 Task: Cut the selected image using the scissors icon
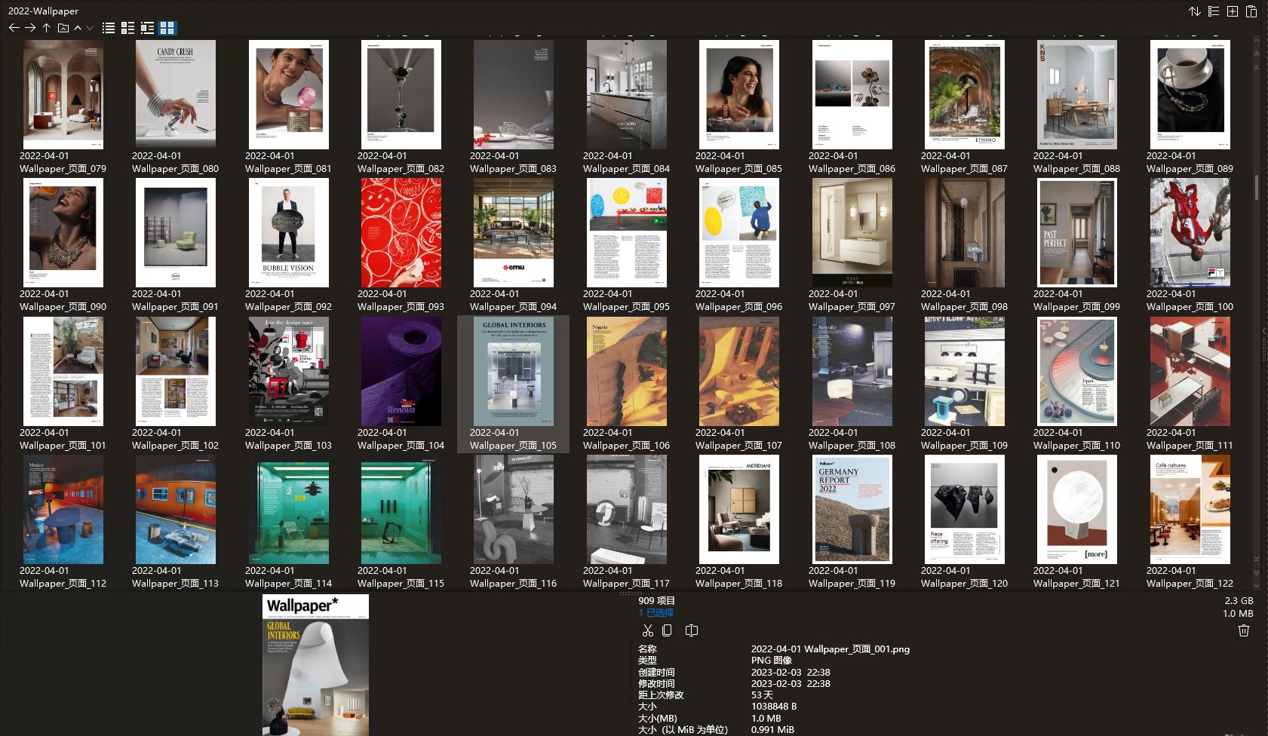pos(647,630)
